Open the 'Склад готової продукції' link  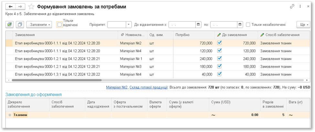[x=148, y=87]
